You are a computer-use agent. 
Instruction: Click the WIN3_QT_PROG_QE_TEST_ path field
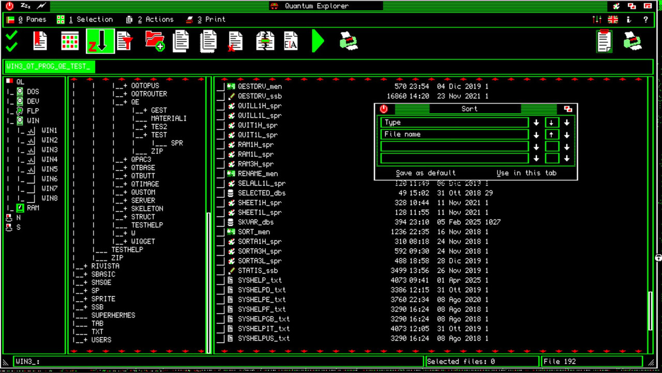pyautogui.click(x=49, y=67)
